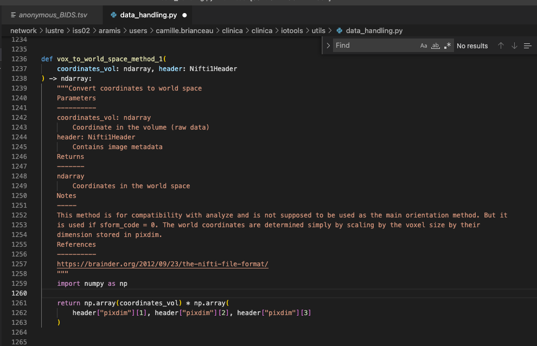Click the Find in Selection lines icon

click(x=527, y=46)
